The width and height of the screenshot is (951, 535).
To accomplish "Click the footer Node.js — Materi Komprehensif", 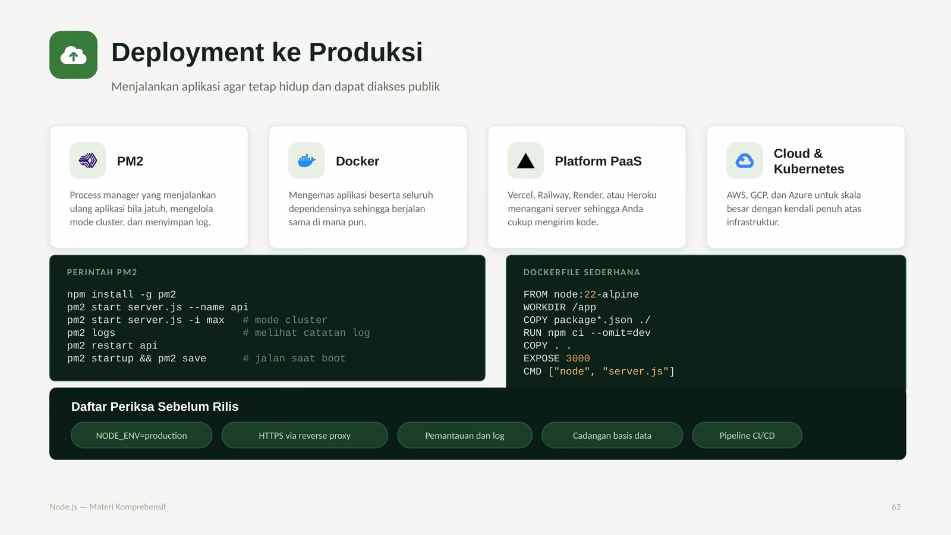I will point(108,507).
